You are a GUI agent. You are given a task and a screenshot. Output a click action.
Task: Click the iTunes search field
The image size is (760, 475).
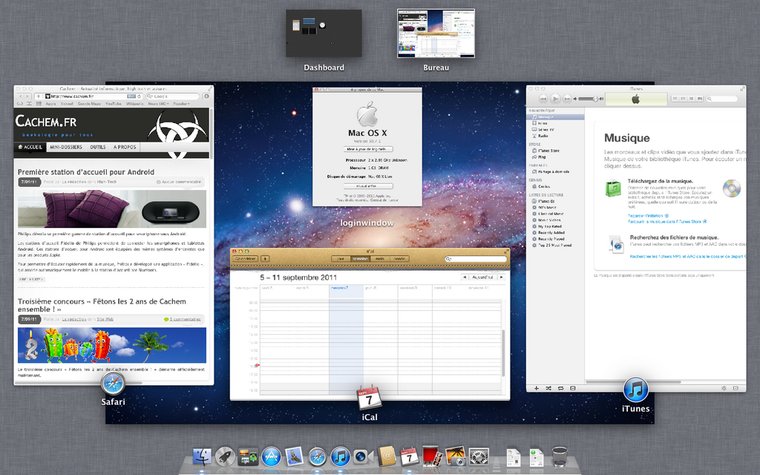click(x=721, y=99)
